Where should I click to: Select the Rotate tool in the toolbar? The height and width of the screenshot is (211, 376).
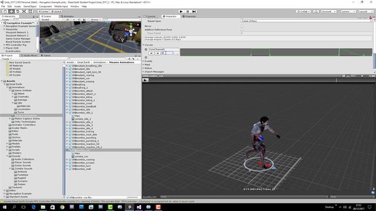pyautogui.click(x=18, y=12)
